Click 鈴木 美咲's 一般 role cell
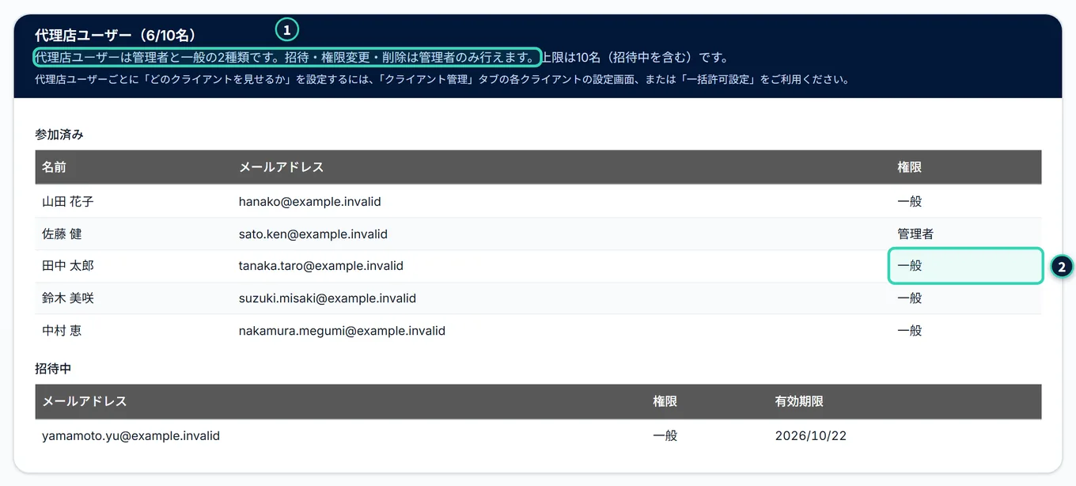Image resolution: width=1076 pixels, height=486 pixels. (x=910, y=298)
